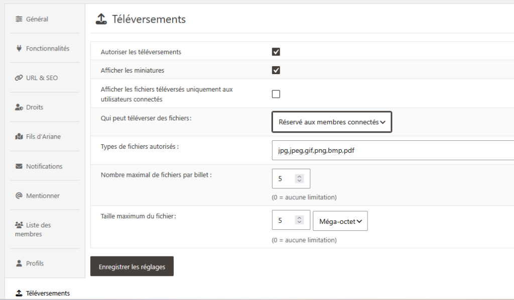Click Enregistrer les réglages button
The width and height of the screenshot is (514, 300).
(x=132, y=266)
